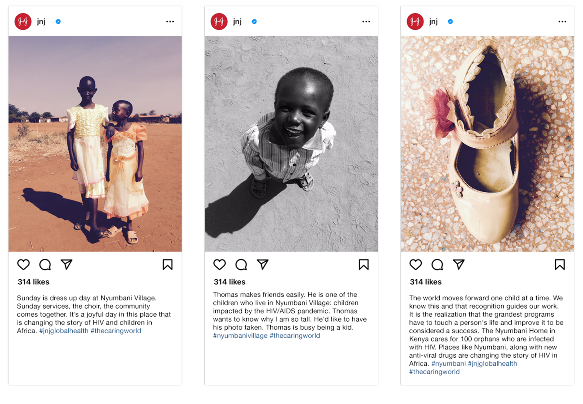Open the pink shoe photo
Screen dimensions: 583x404
(487, 144)
